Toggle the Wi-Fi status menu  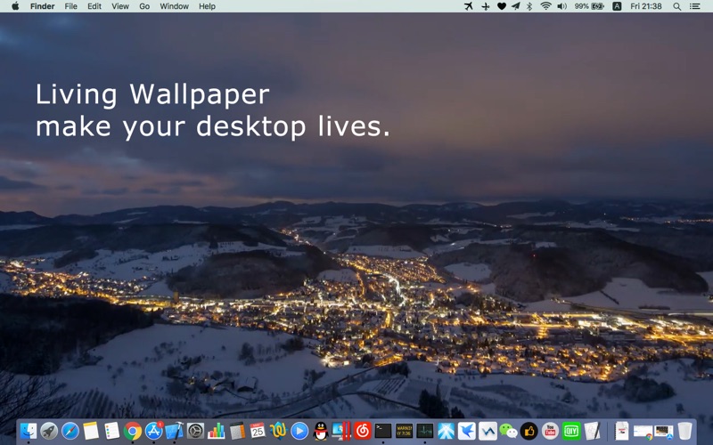(x=545, y=6)
